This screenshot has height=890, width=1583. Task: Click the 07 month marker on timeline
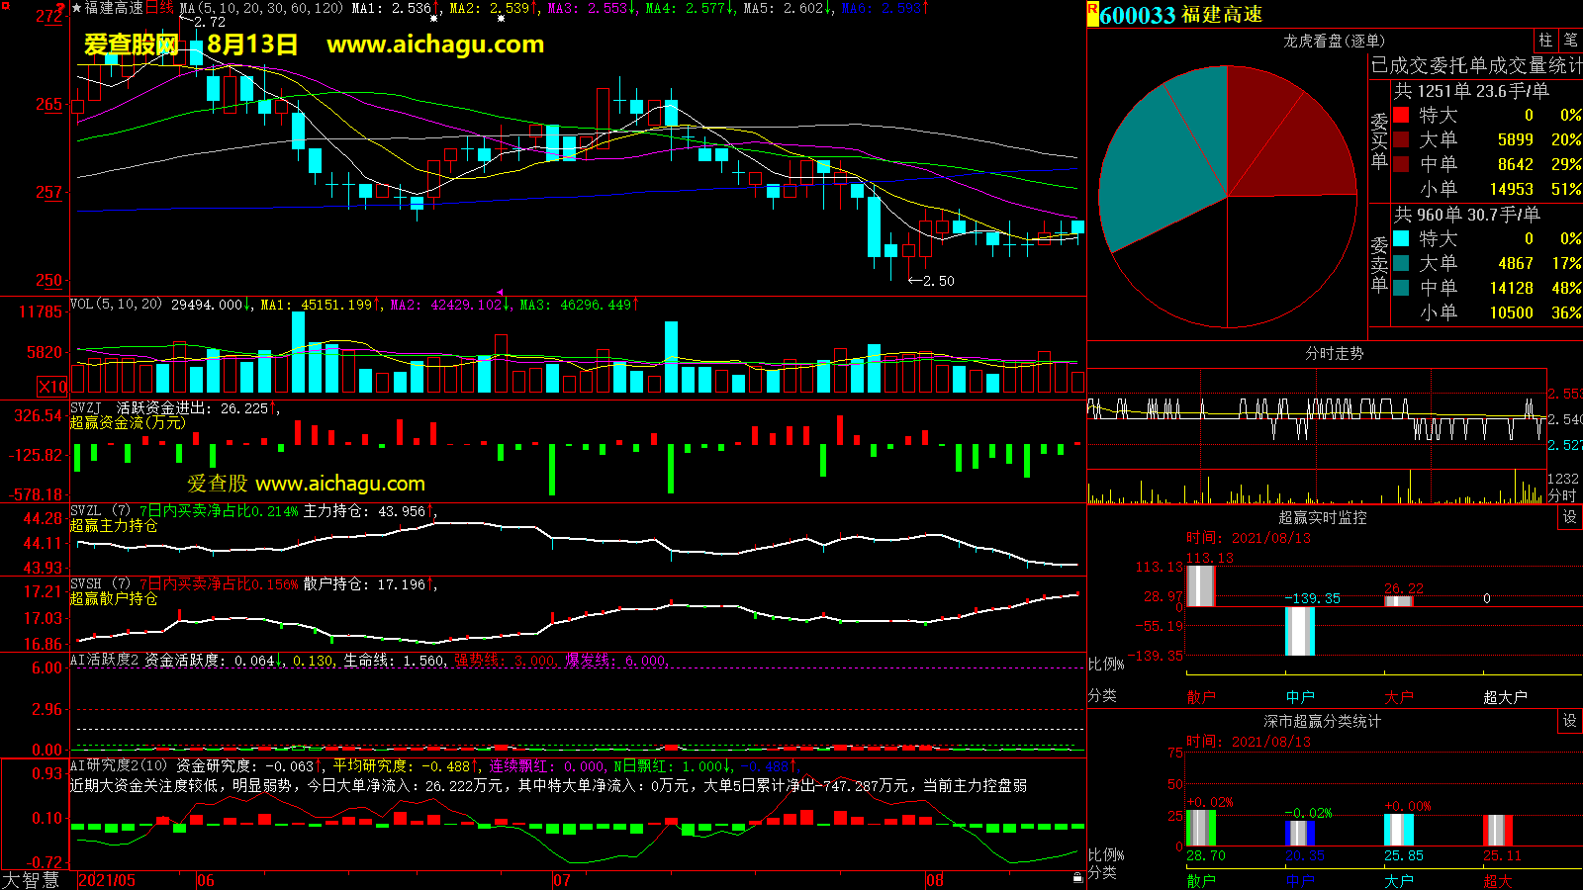[561, 880]
